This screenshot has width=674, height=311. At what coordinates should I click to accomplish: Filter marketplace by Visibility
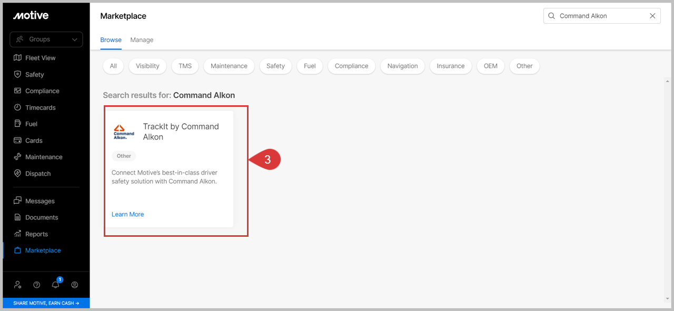coord(147,66)
